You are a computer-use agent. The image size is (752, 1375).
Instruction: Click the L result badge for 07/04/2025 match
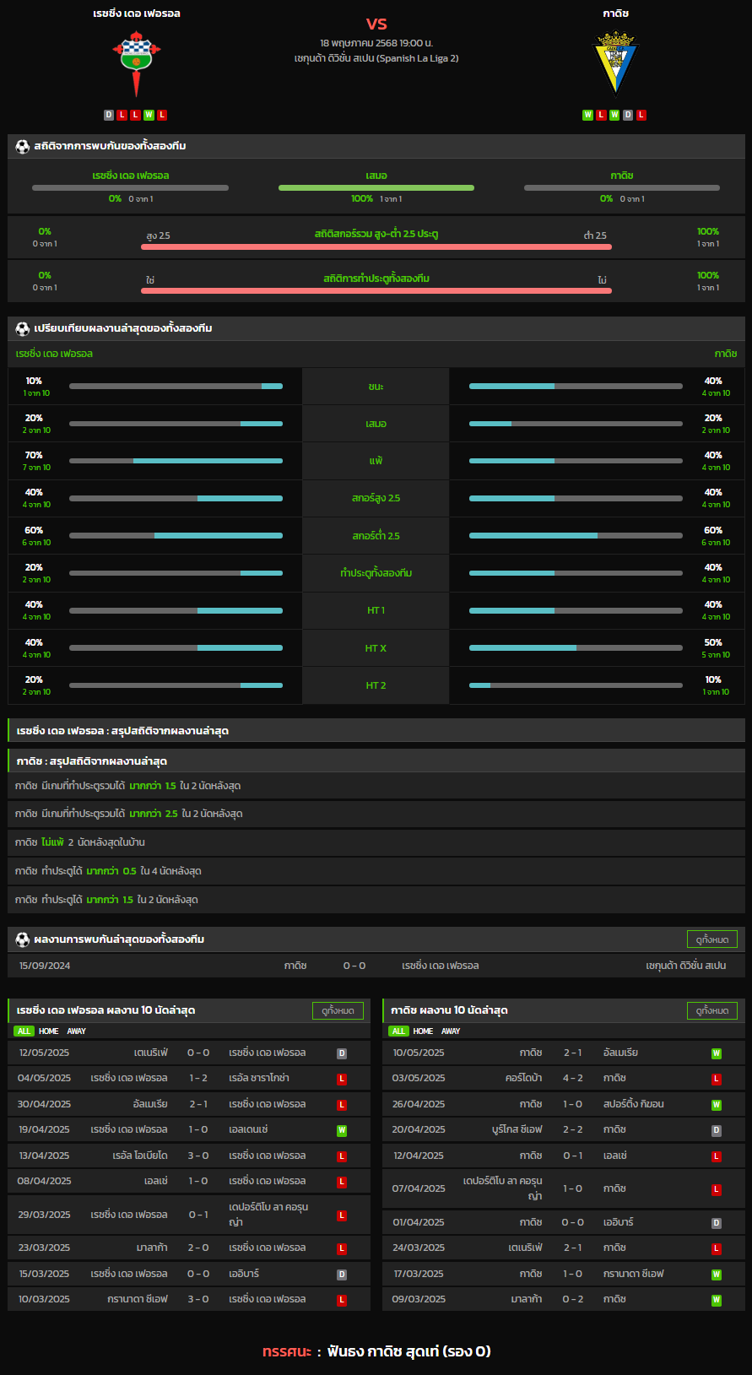pyautogui.click(x=716, y=1189)
